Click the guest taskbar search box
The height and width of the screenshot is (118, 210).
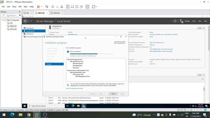coord(46,106)
